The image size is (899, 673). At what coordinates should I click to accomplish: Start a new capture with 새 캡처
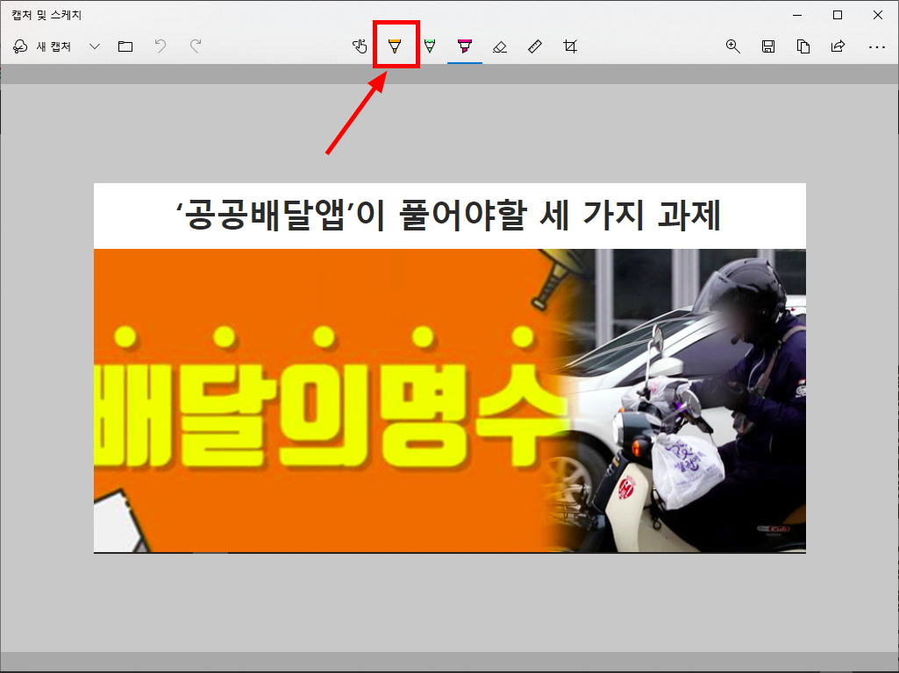[42, 46]
